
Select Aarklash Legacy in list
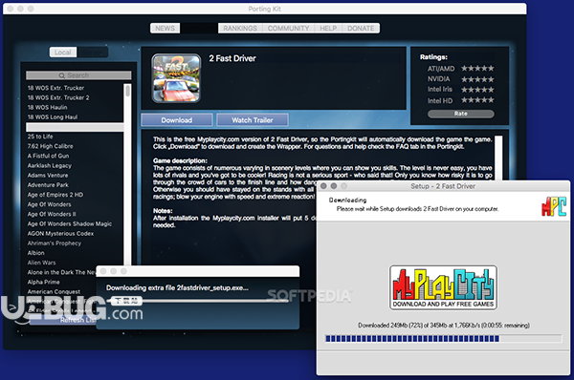tap(50, 165)
